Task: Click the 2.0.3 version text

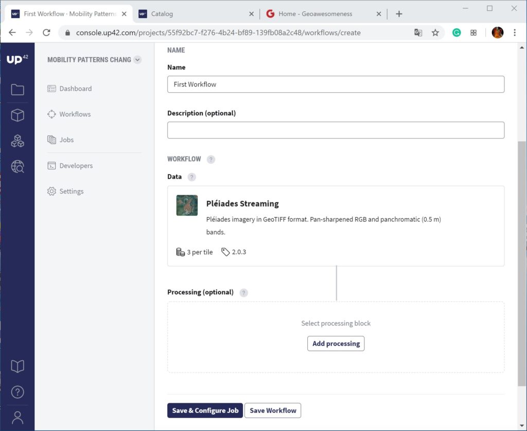Action: click(239, 252)
